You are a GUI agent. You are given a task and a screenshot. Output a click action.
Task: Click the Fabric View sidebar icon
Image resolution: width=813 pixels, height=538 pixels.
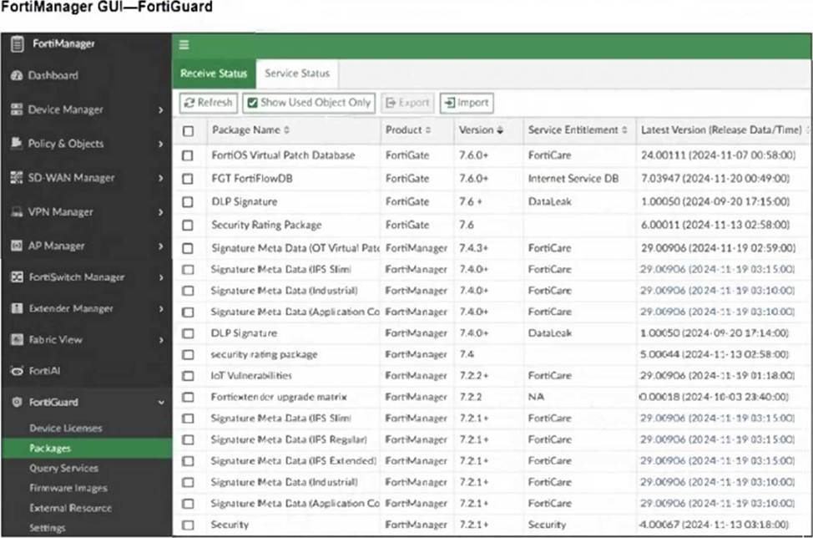tap(16, 340)
